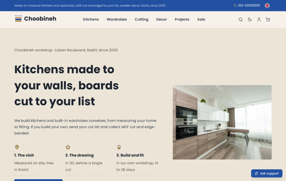
Task: Click the Choobineh logo icon
Action: [x=18, y=19]
